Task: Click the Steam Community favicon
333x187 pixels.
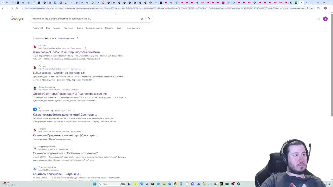Action: click(35, 89)
